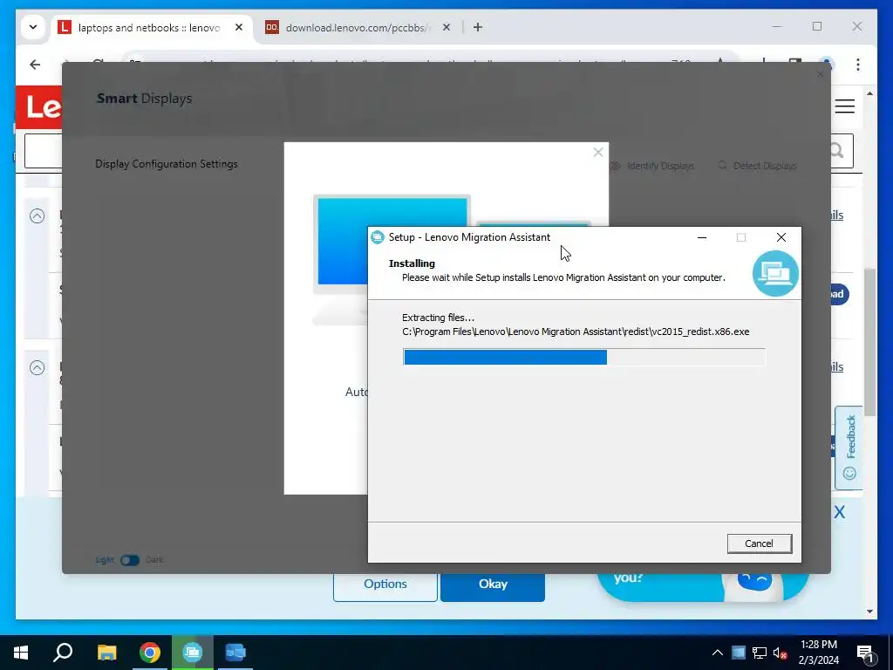Show hidden system tray icons
This screenshot has height=670, width=893.
[718, 653]
